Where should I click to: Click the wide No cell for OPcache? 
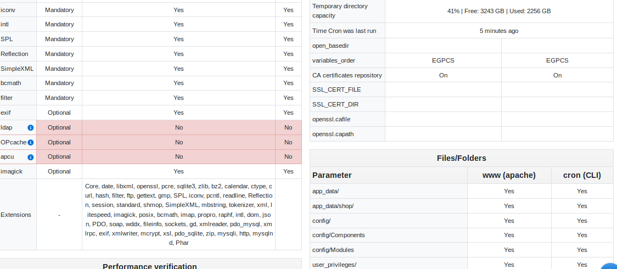(178, 142)
